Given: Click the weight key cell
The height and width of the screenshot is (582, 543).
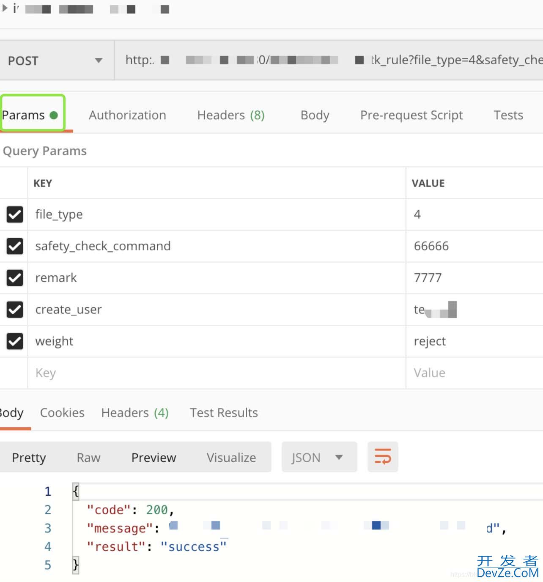Looking at the screenshot, I should pos(217,341).
